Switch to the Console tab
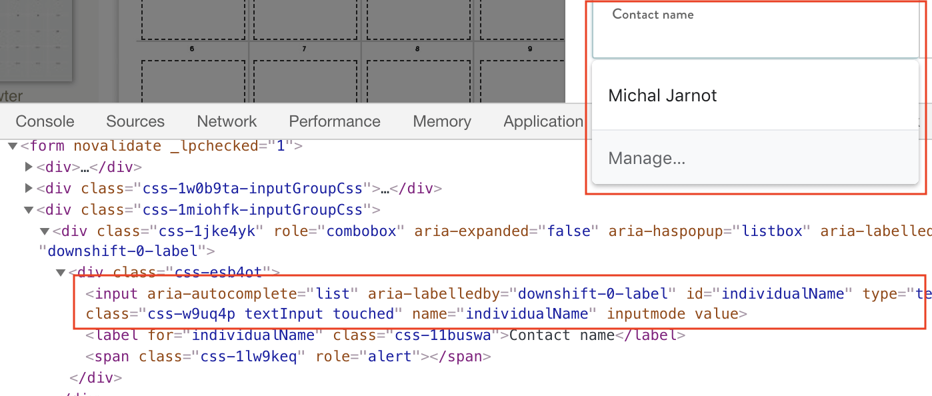Viewport: 932px width, 396px height. click(44, 121)
